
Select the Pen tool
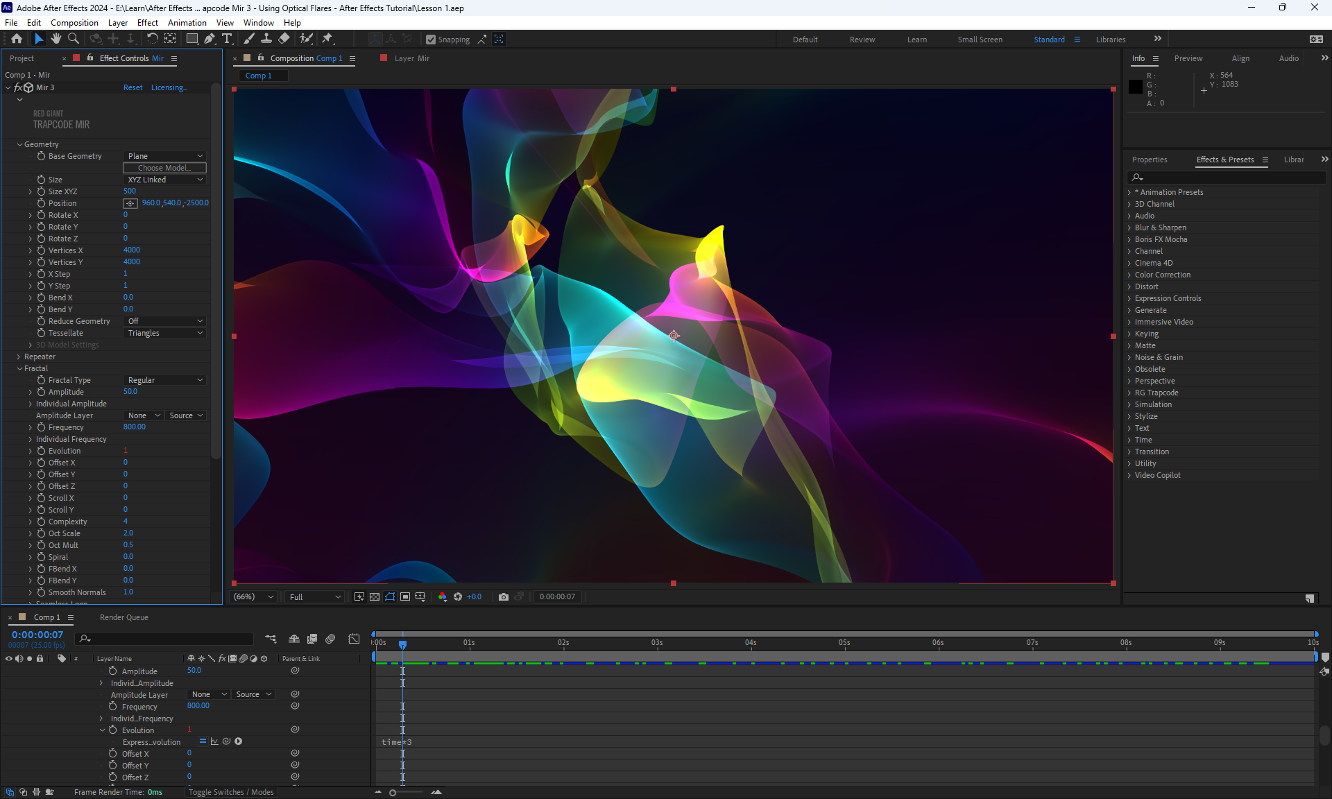click(x=210, y=39)
